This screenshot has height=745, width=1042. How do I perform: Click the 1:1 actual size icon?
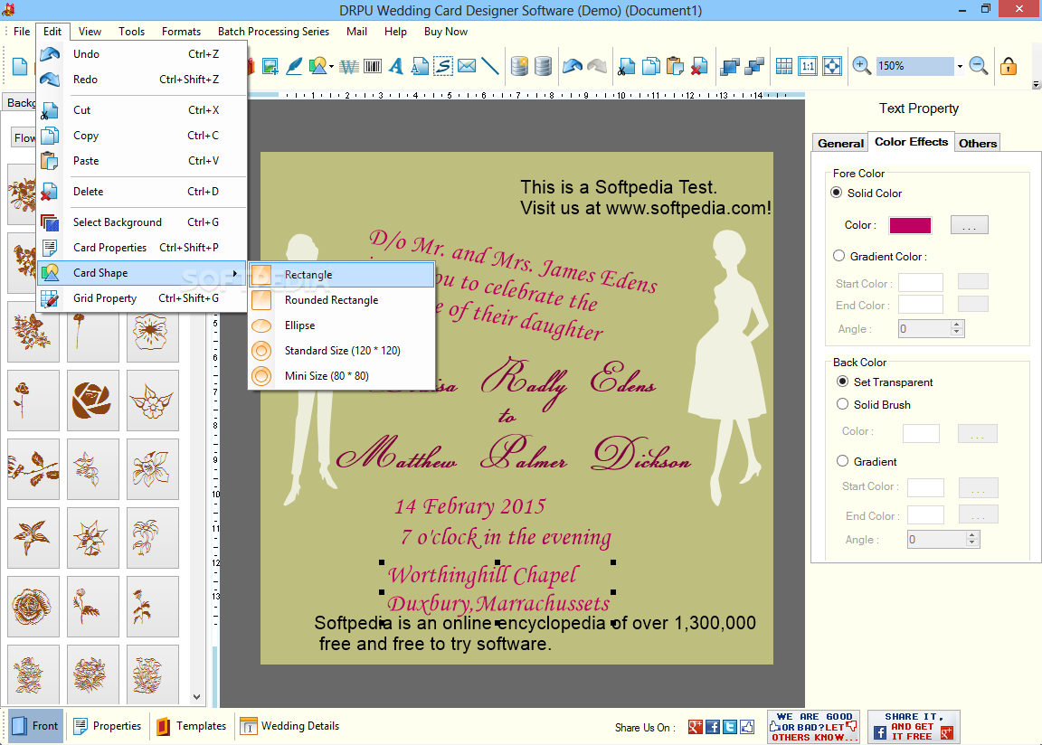(x=808, y=66)
